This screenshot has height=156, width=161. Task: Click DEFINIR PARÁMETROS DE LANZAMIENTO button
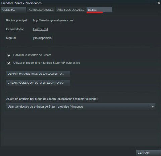coord(38,74)
